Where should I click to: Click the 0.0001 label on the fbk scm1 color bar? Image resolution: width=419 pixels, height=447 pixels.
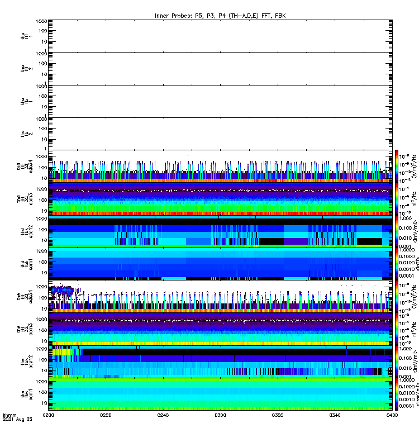[x=407, y=406]
